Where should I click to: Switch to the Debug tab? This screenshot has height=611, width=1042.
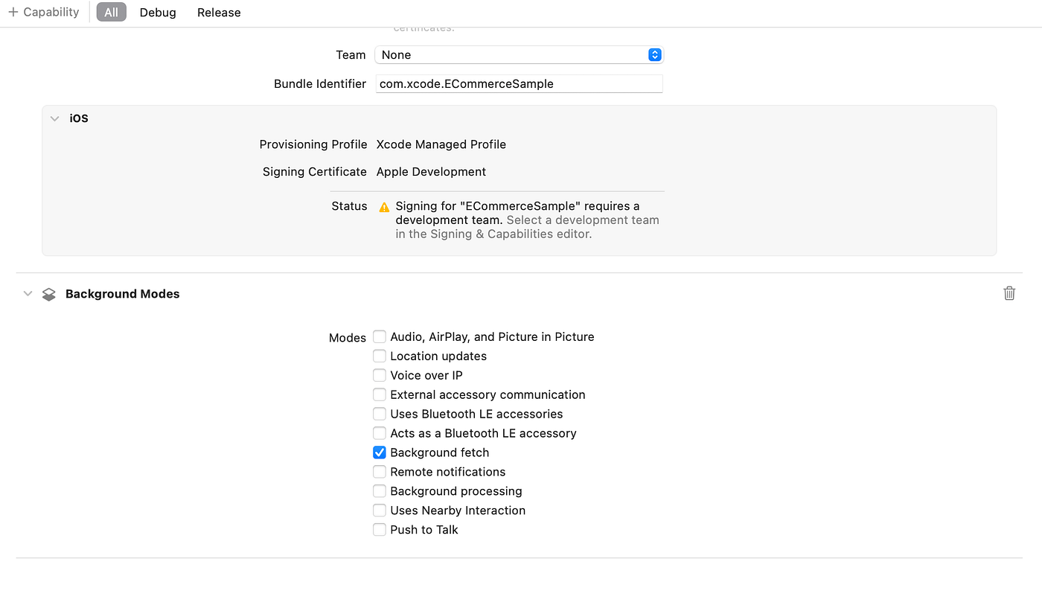pyautogui.click(x=157, y=12)
